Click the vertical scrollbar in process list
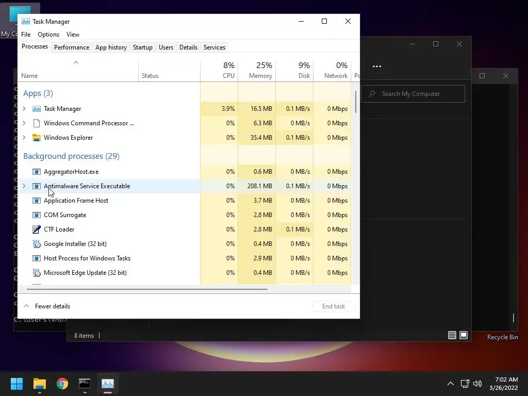 pos(356,102)
